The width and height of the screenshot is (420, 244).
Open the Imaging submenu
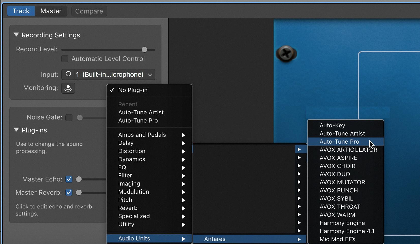[x=149, y=184]
